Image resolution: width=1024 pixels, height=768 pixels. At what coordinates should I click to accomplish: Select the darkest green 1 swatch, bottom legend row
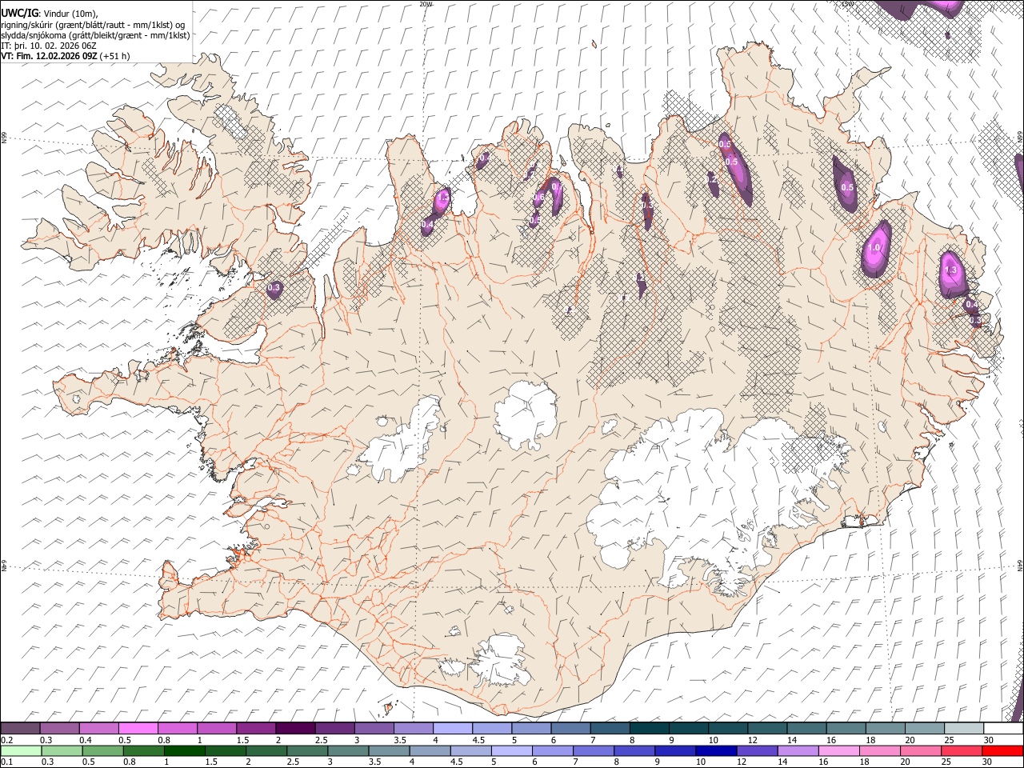tap(184, 751)
